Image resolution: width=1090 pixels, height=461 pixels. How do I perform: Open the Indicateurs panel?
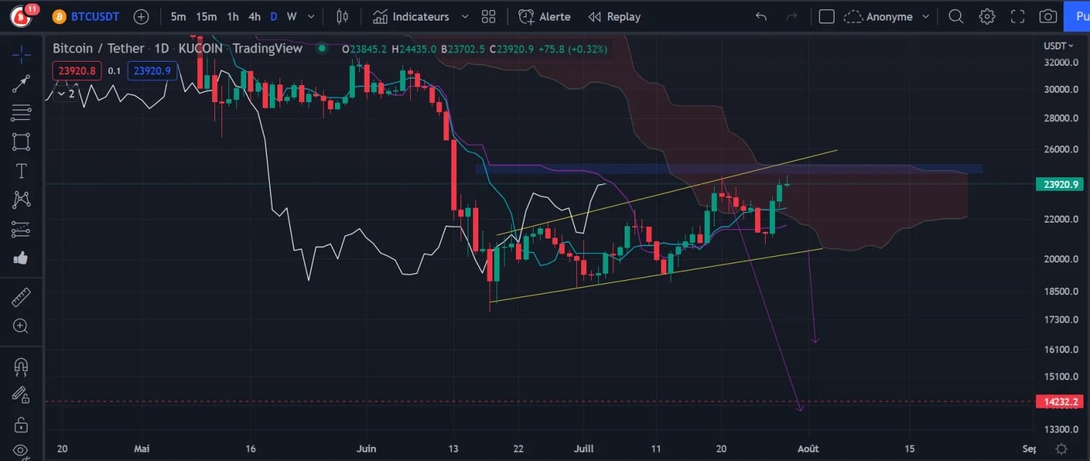tap(412, 16)
